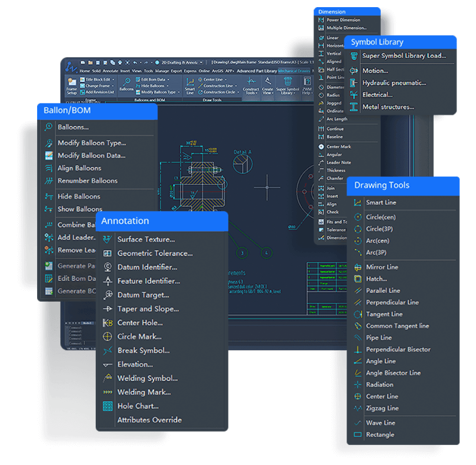Click the Hatch icon in Drawing Tools
The width and height of the screenshot is (476, 465).
358,279
